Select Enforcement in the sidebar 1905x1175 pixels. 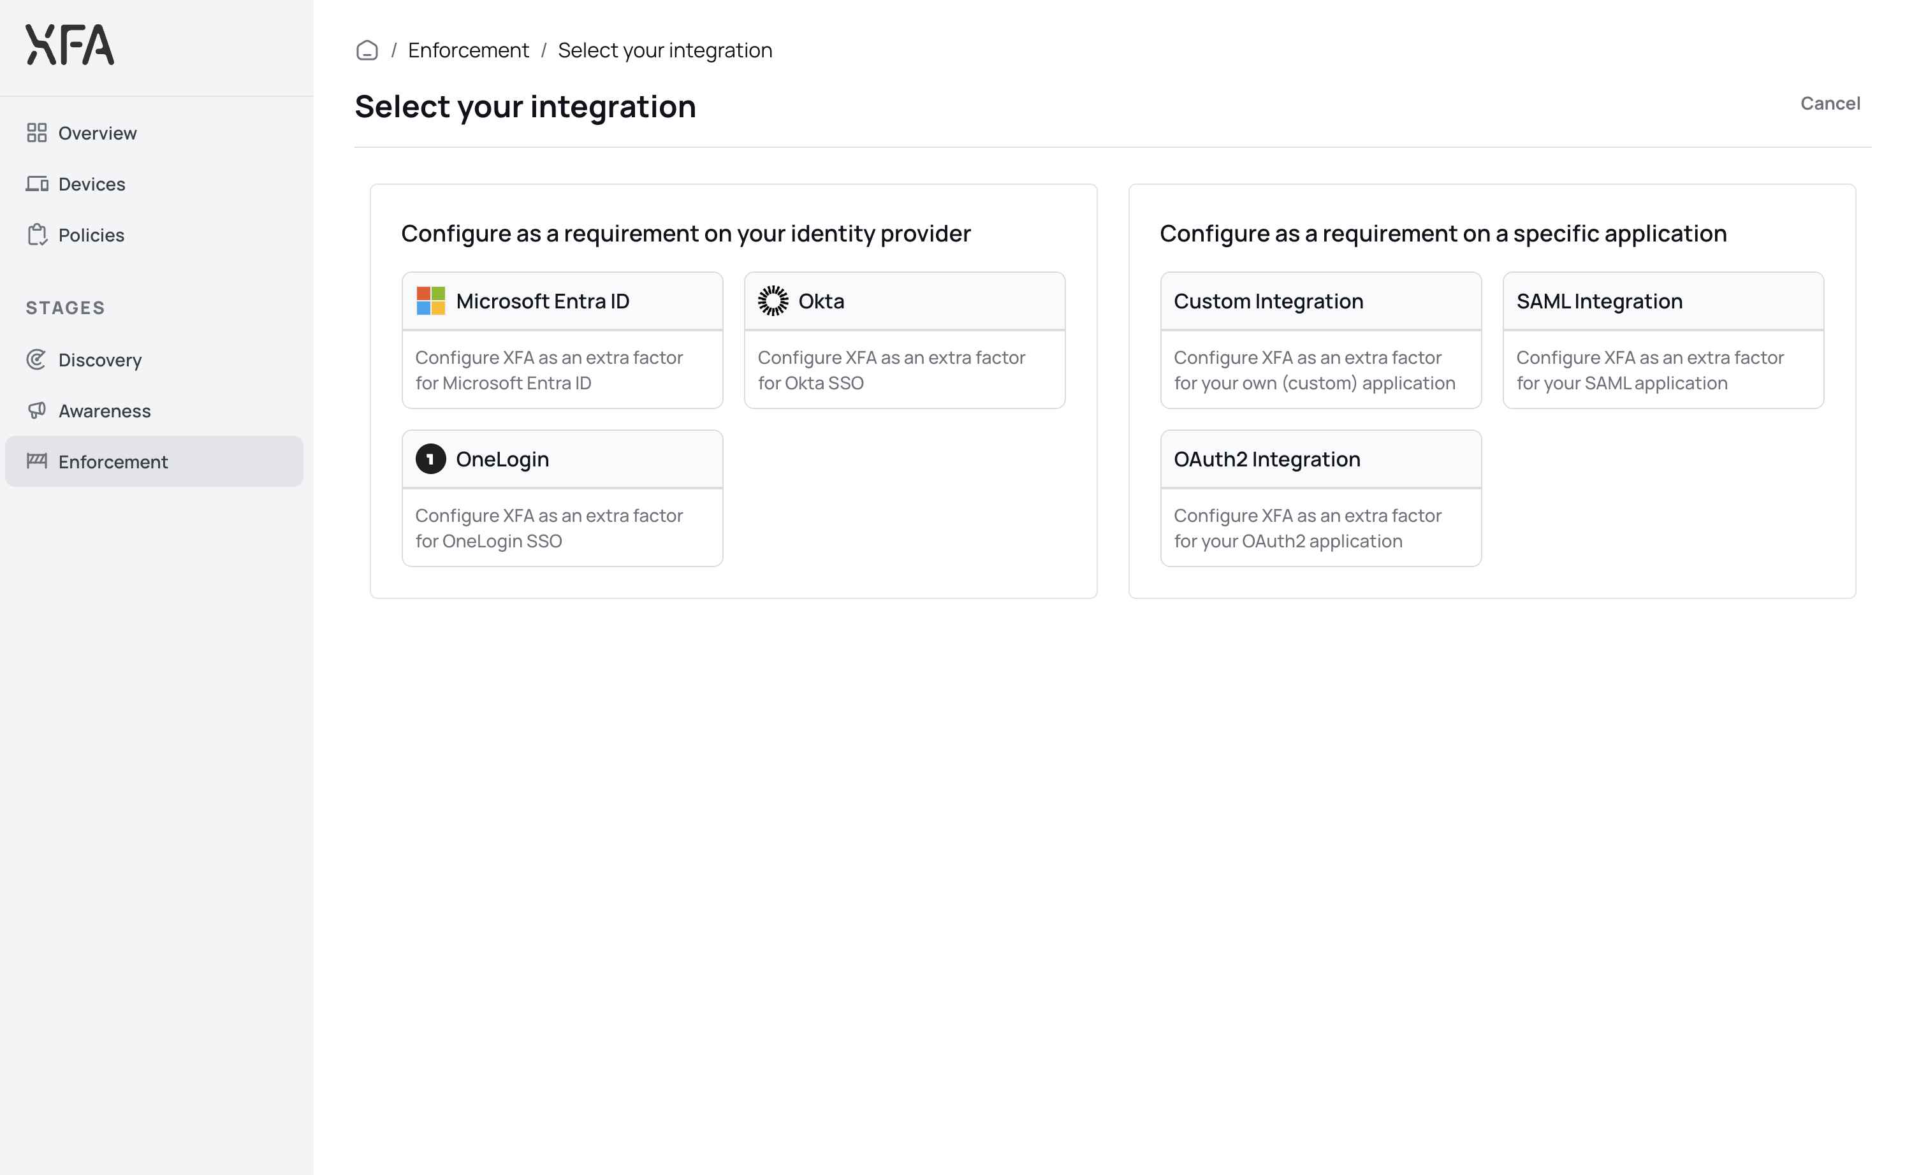pos(154,461)
